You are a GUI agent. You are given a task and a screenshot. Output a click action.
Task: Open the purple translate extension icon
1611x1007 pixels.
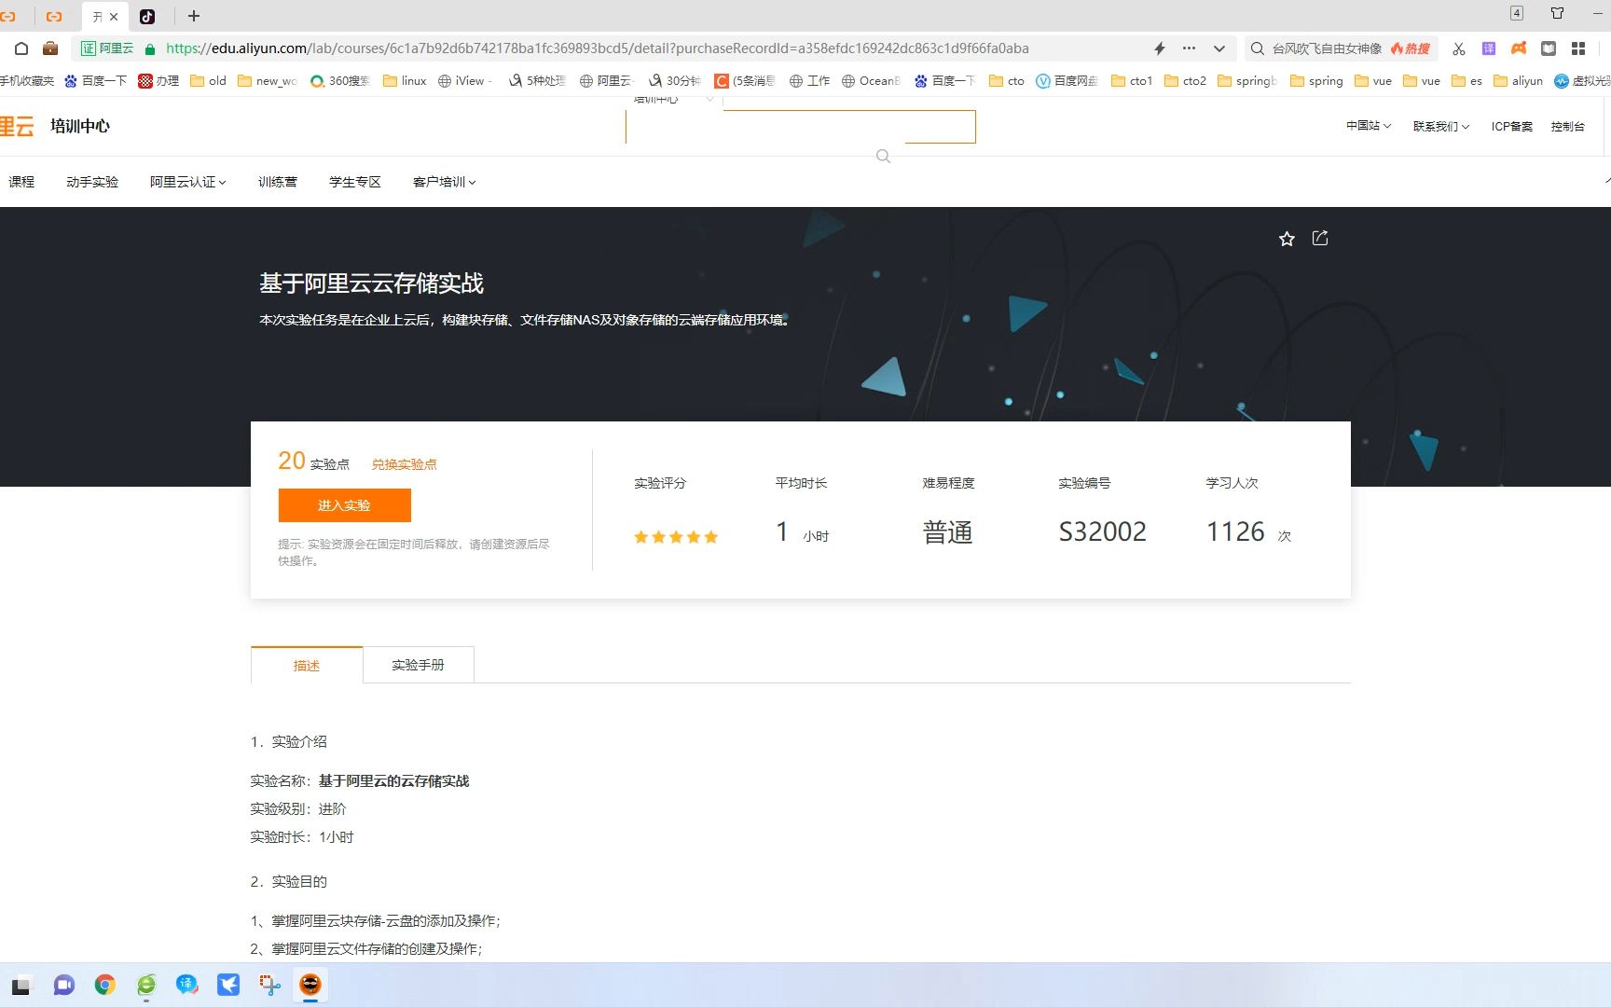pyautogui.click(x=1489, y=48)
